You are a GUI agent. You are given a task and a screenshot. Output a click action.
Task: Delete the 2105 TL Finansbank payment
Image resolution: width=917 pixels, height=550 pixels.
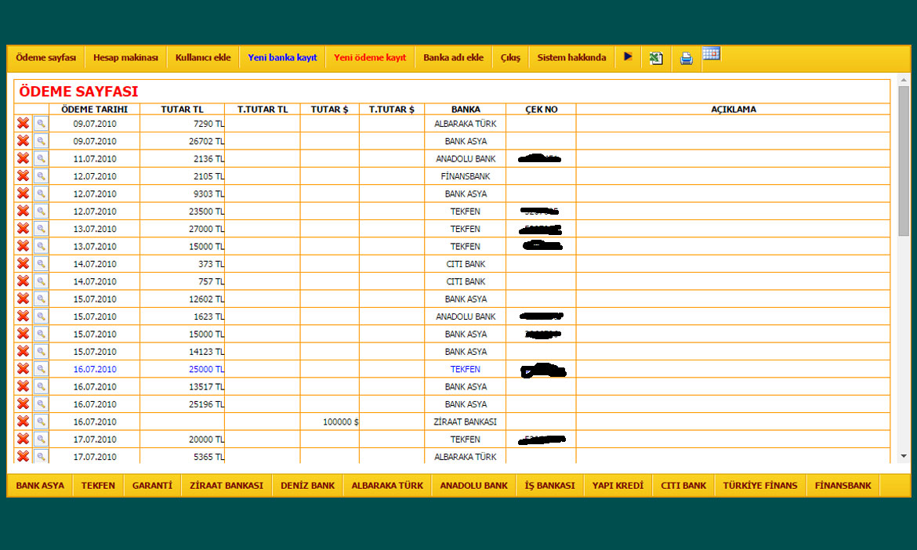23,176
